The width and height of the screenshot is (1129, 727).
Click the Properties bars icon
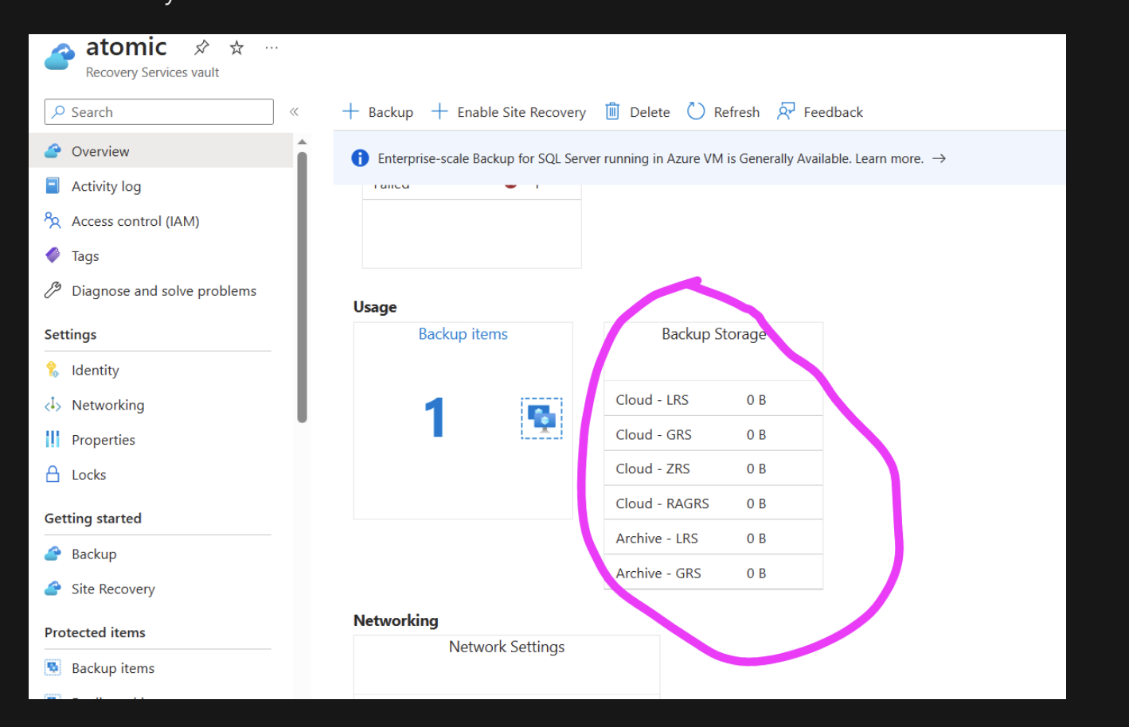pyautogui.click(x=53, y=439)
